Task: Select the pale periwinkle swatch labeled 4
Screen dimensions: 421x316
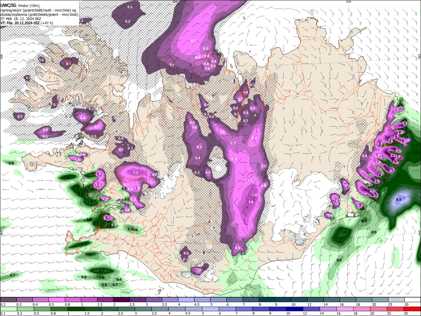Action: point(186,300)
